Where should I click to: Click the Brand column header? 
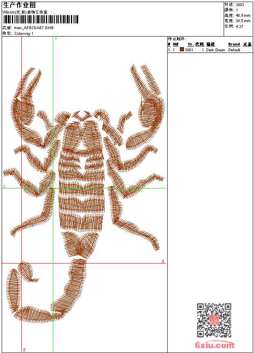click(234, 44)
